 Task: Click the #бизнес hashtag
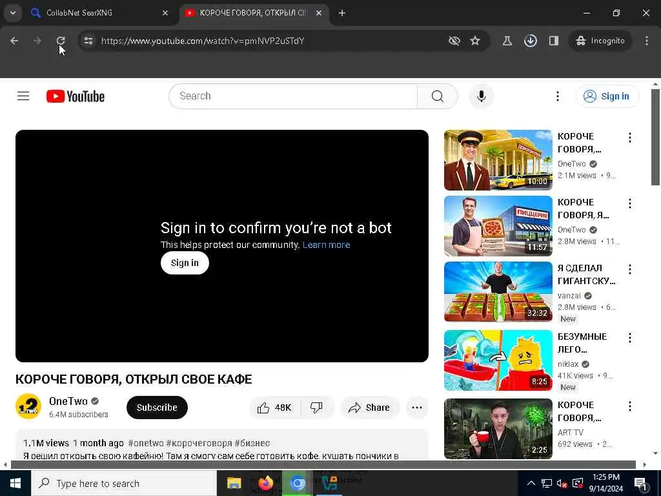[252, 443]
